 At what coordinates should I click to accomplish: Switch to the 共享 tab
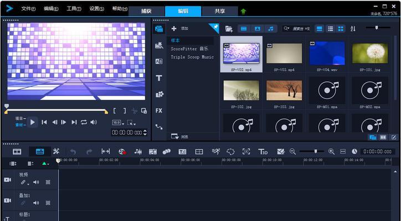pos(220,11)
